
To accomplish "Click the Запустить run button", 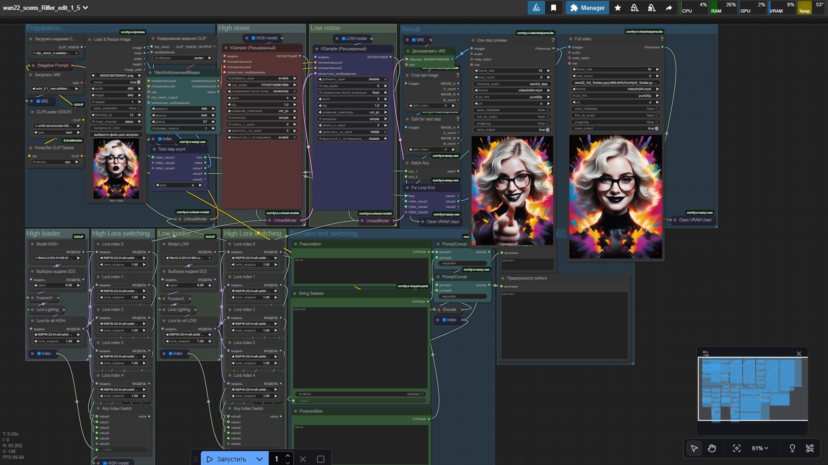I will [x=227, y=459].
